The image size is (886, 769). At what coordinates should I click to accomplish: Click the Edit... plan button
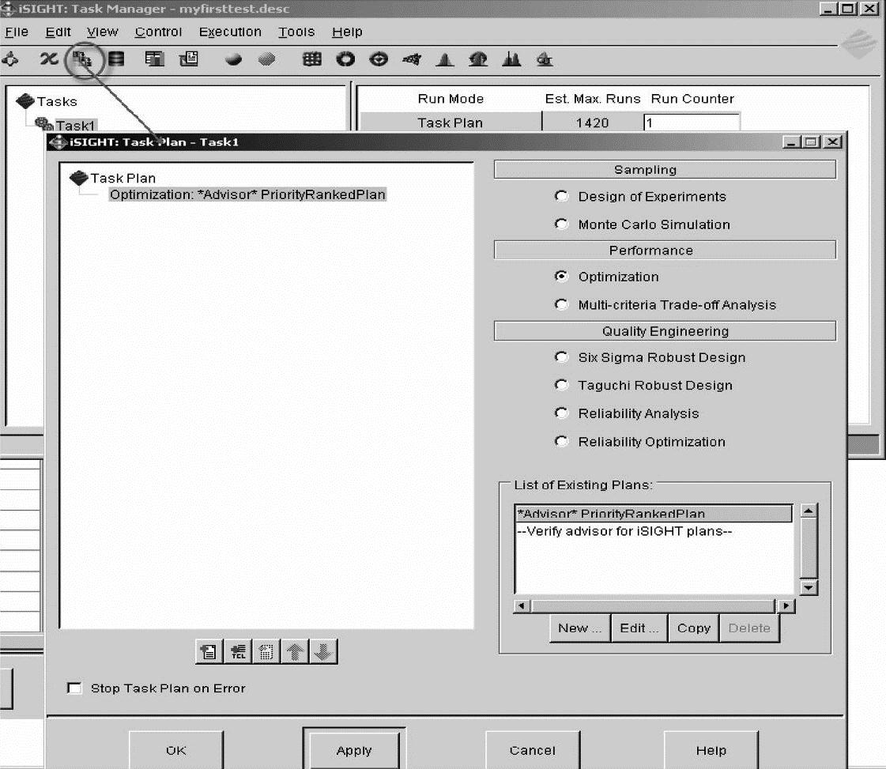[639, 628]
